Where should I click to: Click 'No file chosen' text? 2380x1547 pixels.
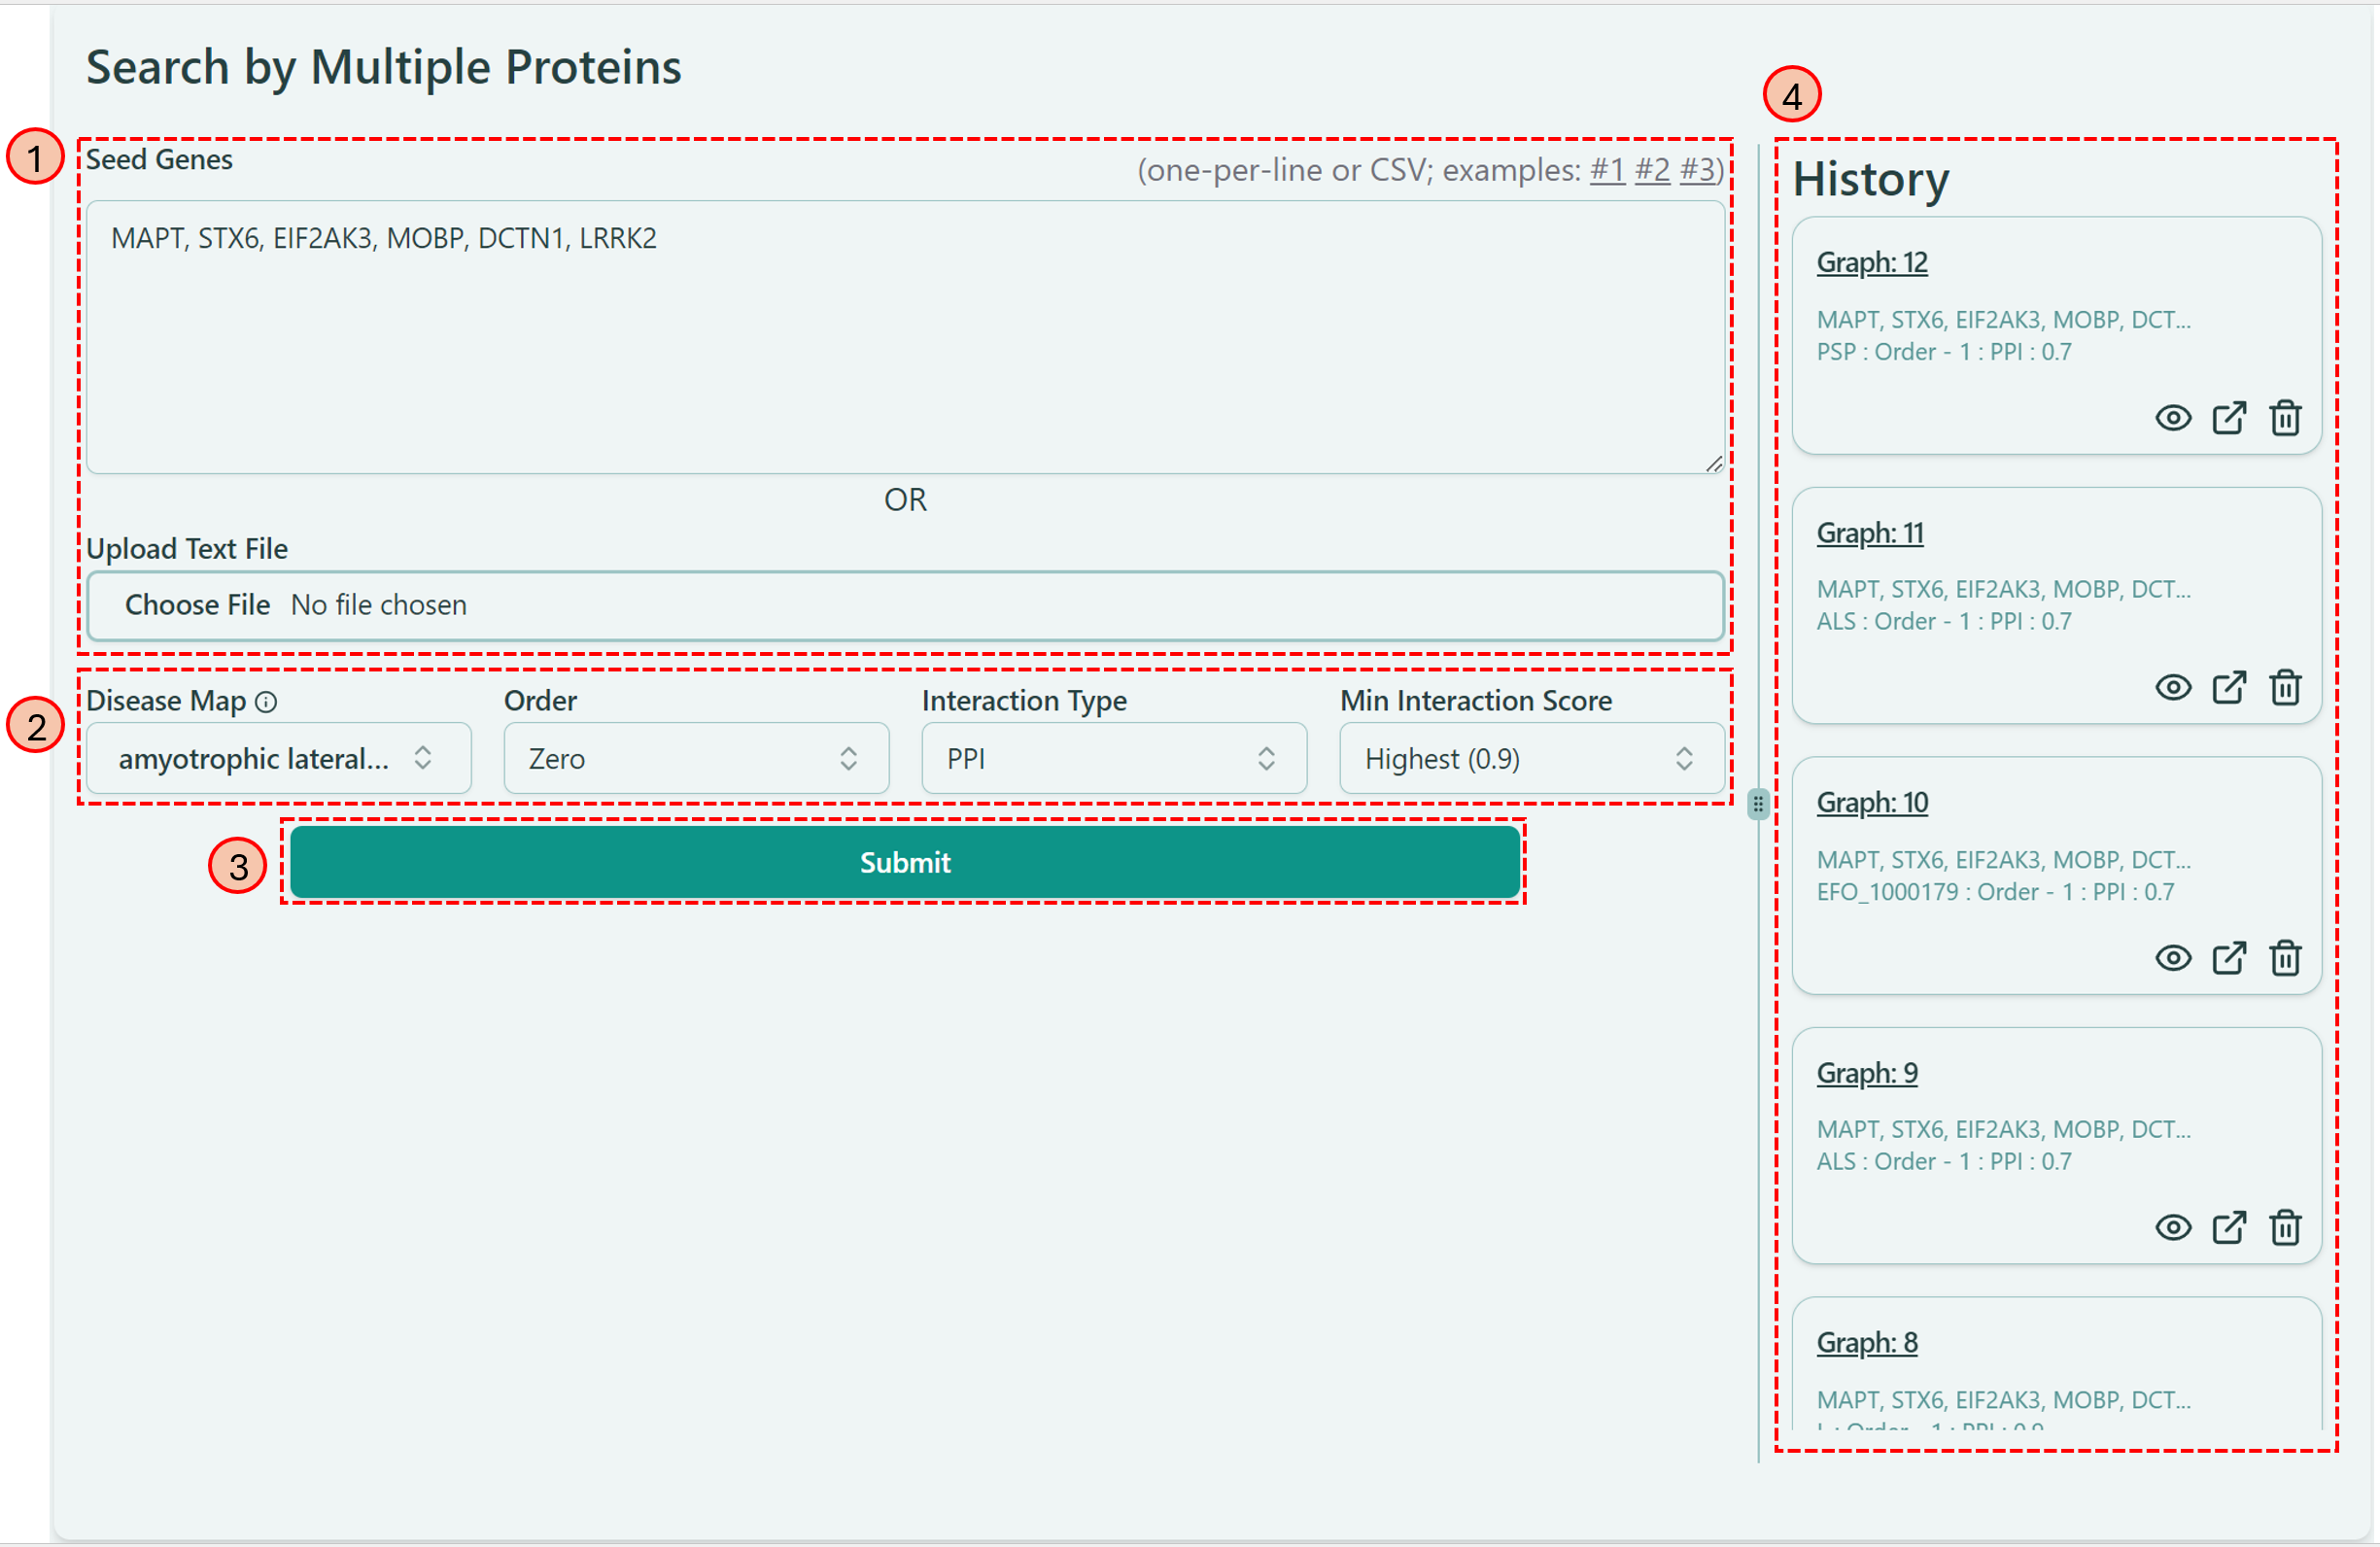(379, 605)
